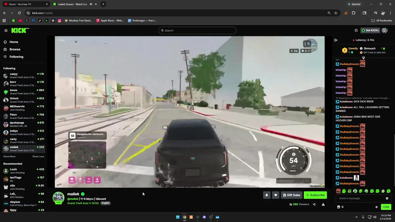The height and width of the screenshot is (222, 395).
Task: Open a new browser tab
Action: coord(103,4)
